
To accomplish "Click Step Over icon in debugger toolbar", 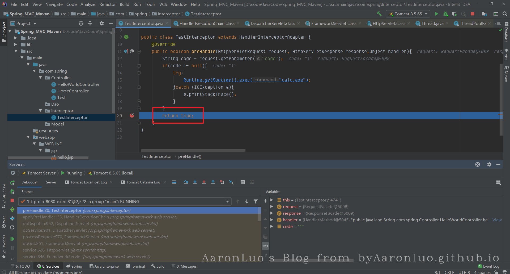I will 186,182.
